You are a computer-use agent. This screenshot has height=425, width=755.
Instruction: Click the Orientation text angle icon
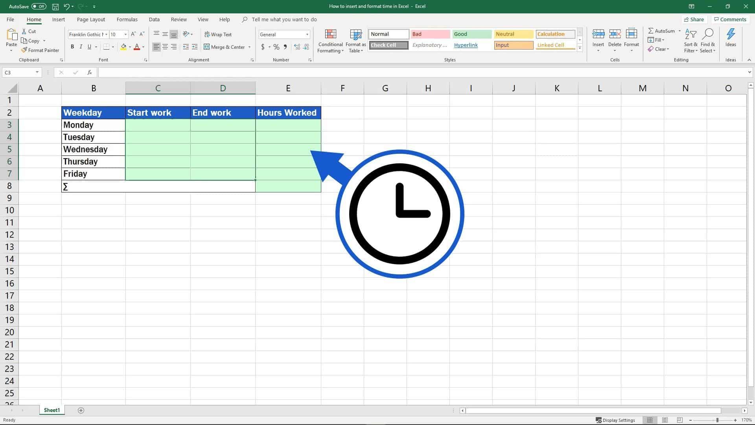click(x=186, y=34)
